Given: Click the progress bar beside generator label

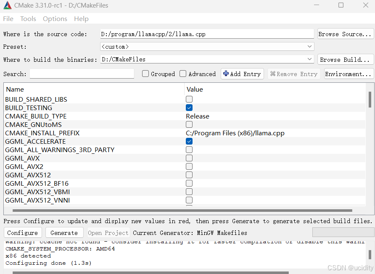Looking at the screenshot, I should 343,232.
